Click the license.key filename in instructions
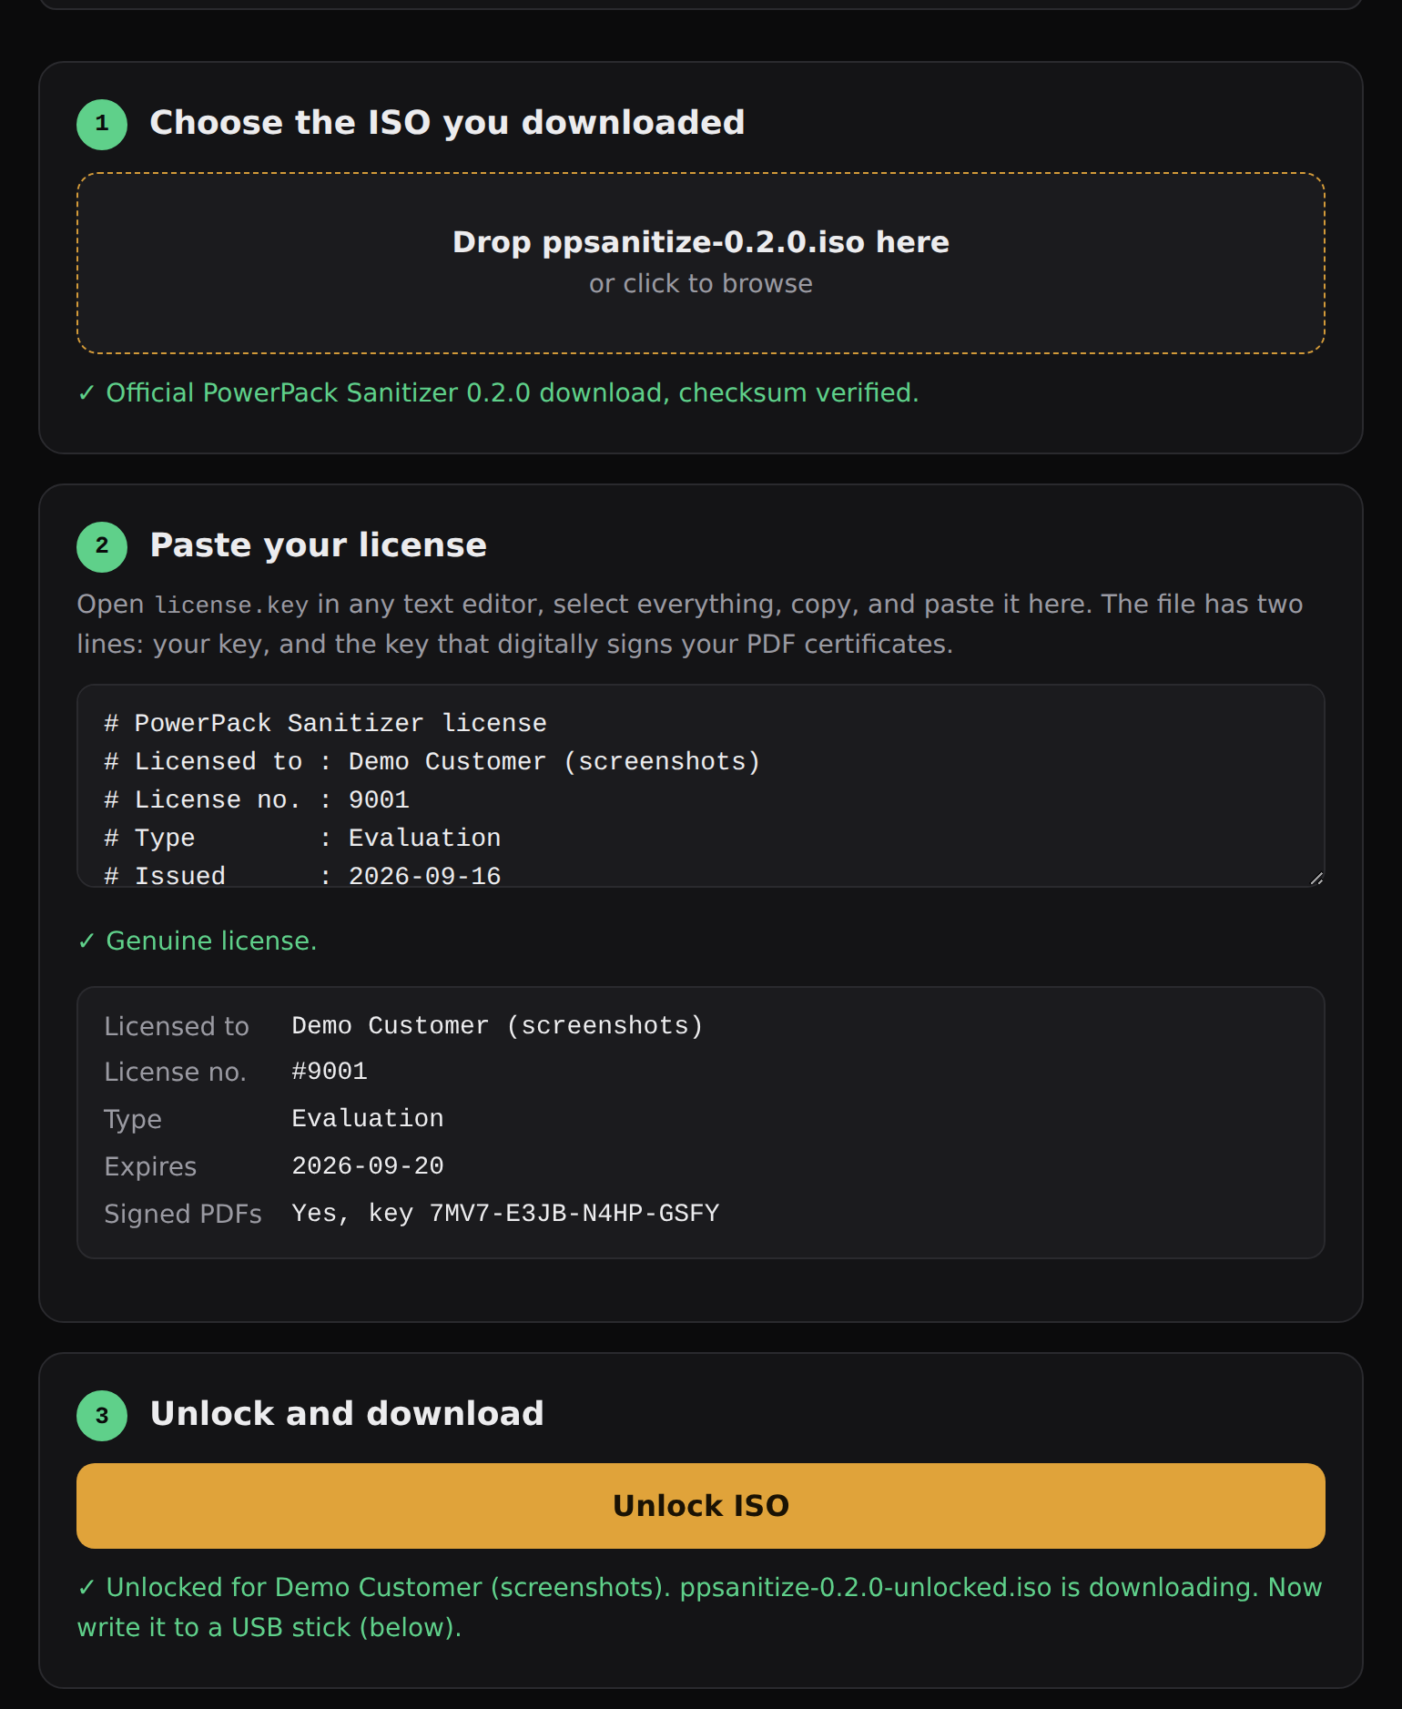Image resolution: width=1402 pixels, height=1709 pixels. [231, 605]
